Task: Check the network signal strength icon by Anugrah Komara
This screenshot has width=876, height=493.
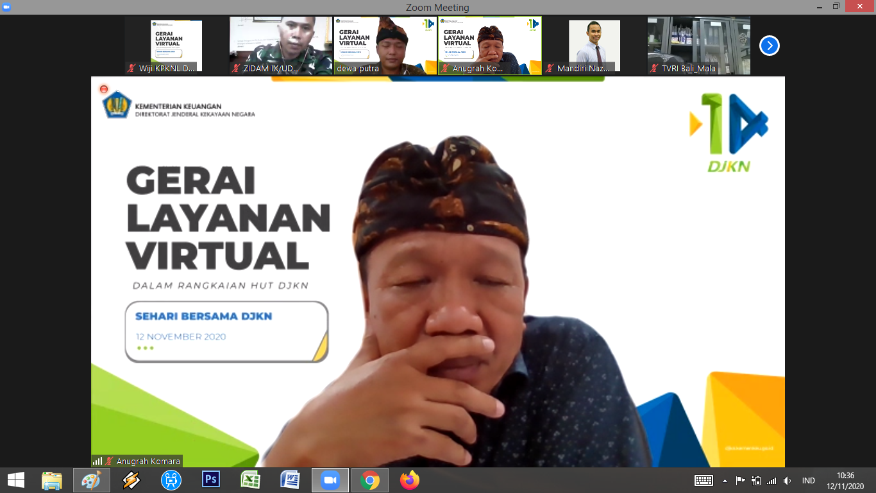Action: click(x=97, y=461)
